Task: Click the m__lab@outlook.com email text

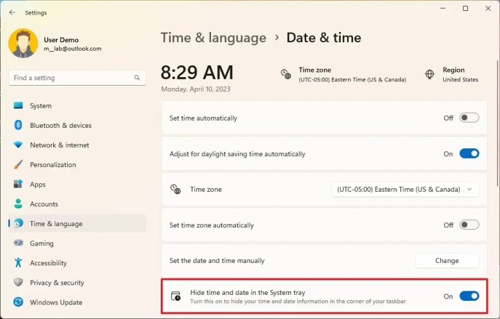Action: [73, 49]
